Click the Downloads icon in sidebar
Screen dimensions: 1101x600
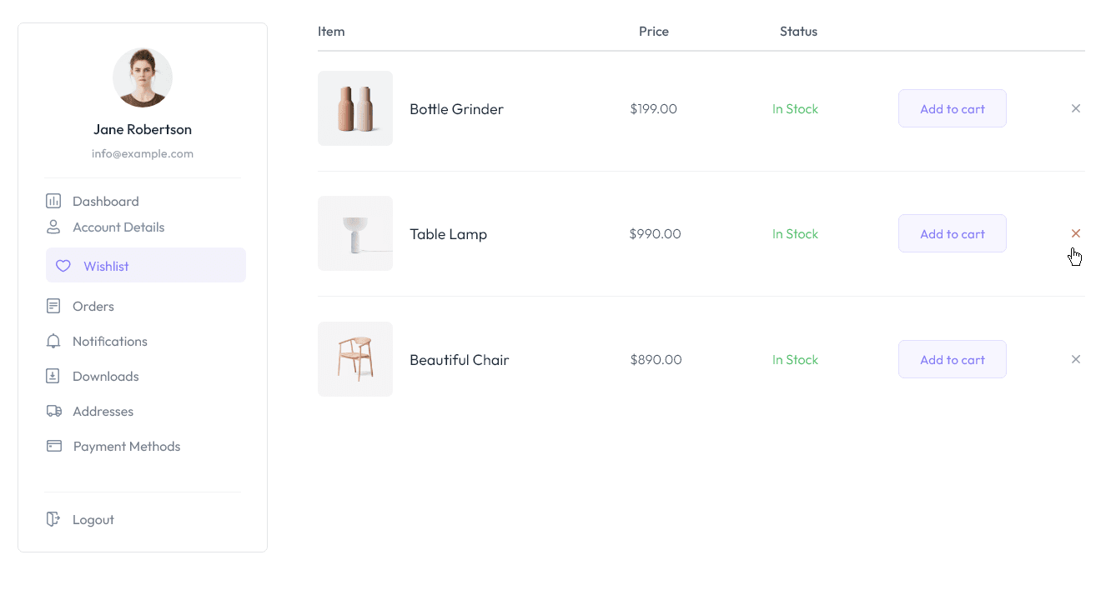tap(53, 376)
